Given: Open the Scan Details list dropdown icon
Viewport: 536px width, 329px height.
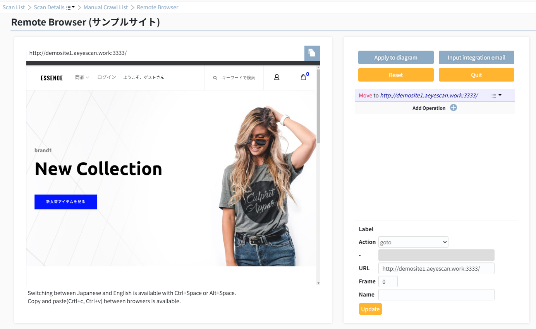Looking at the screenshot, I should [x=70, y=7].
